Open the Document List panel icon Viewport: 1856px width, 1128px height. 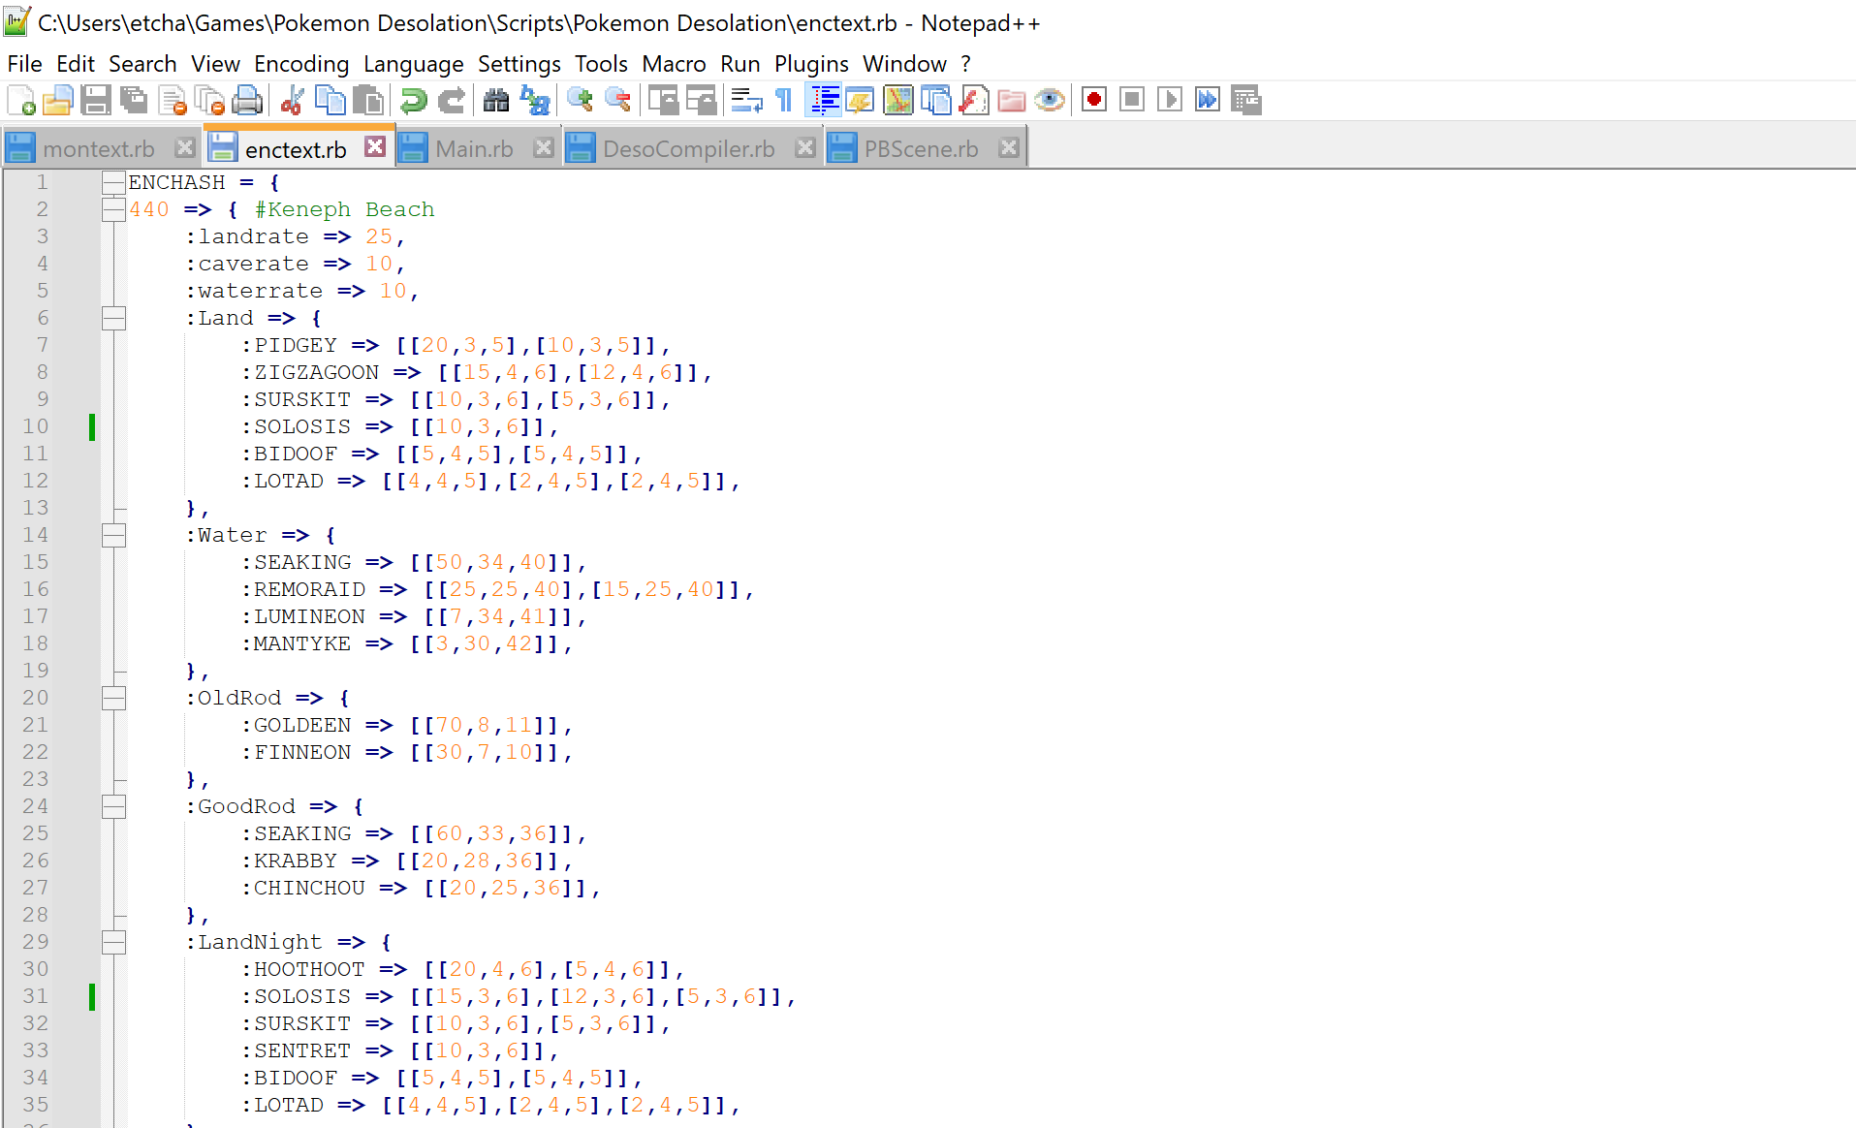[x=936, y=100]
